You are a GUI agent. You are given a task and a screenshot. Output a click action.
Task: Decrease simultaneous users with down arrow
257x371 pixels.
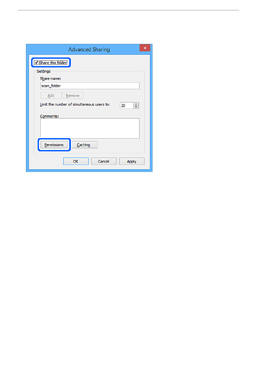(x=136, y=107)
